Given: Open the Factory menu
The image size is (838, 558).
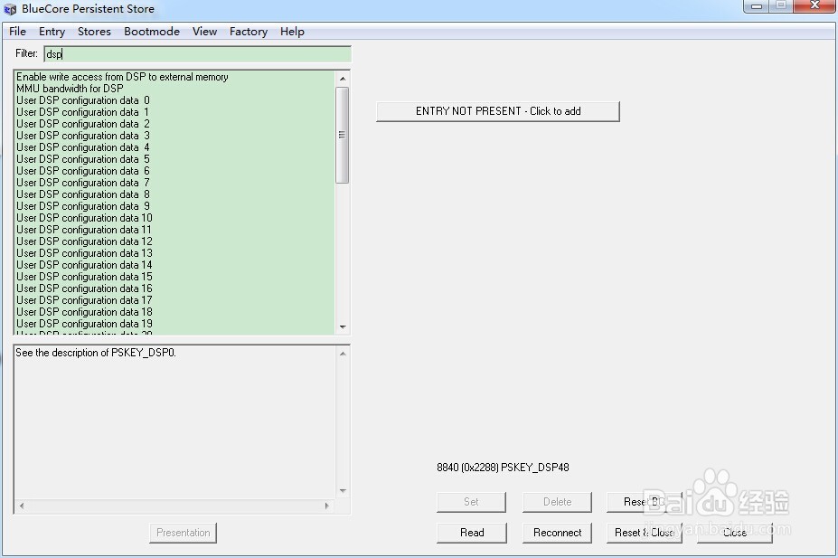Looking at the screenshot, I should tap(249, 32).
